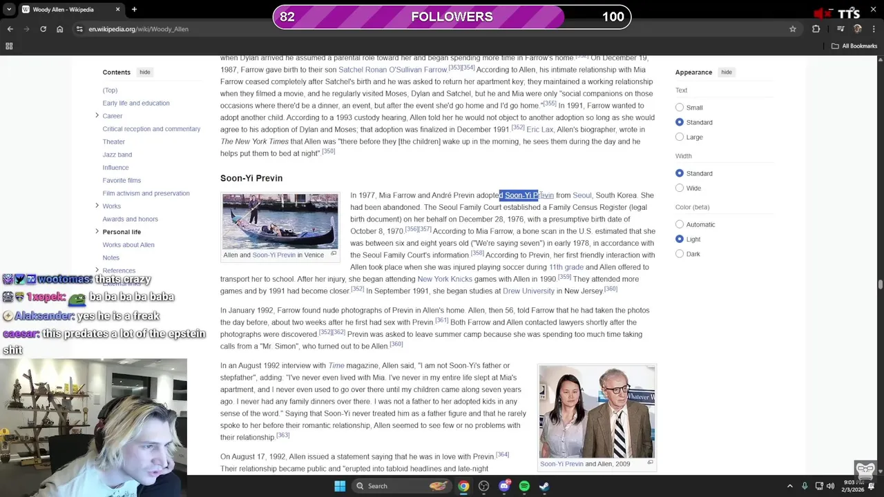
Task: Go to Jazz band section in Contents
Action: [x=117, y=155]
